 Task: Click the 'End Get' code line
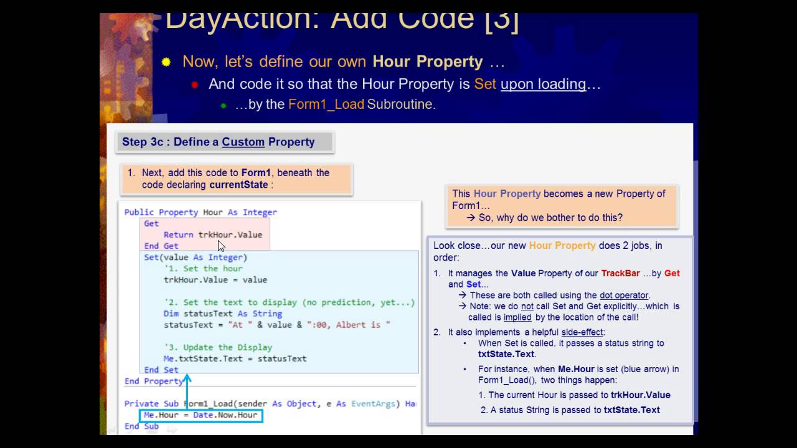(x=161, y=246)
